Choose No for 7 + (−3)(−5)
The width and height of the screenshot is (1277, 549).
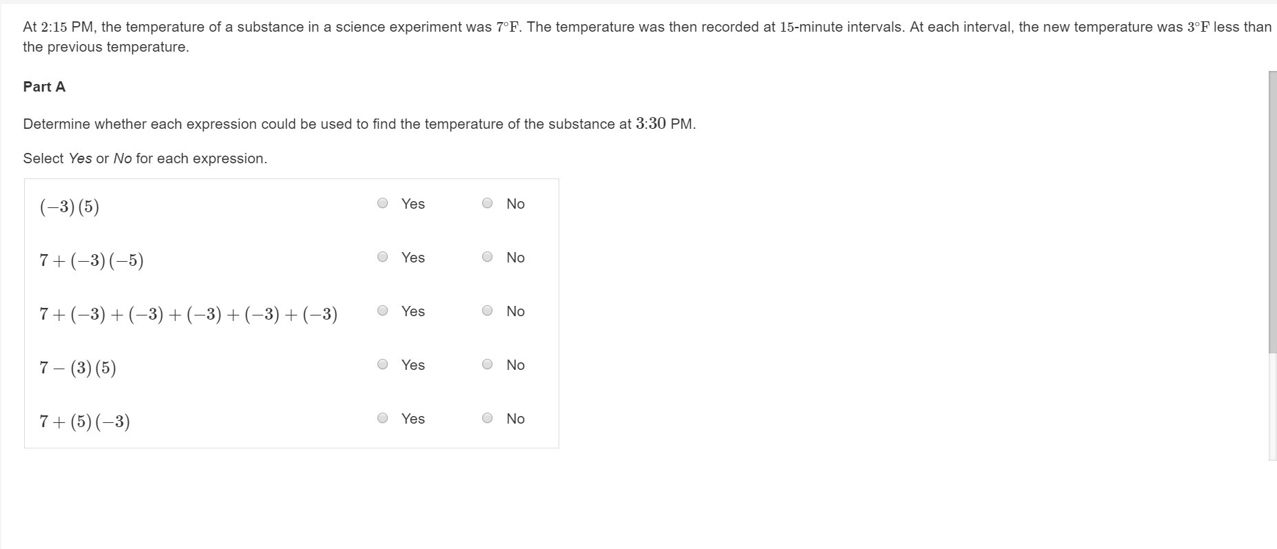[x=488, y=257]
